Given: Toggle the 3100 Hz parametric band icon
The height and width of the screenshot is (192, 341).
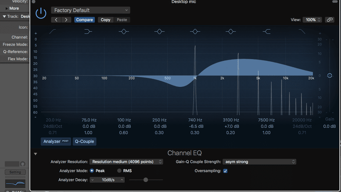Looking at the screenshot, I should (231, 32).
